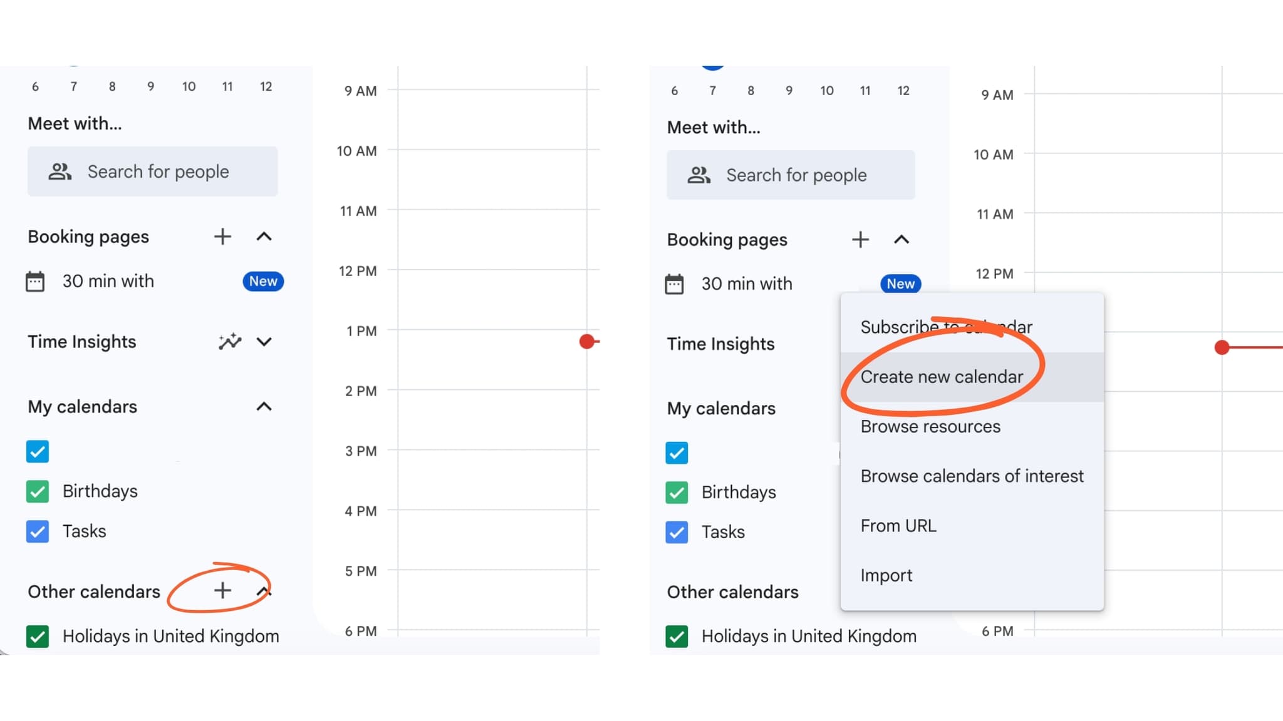This screenshot has width=1283, height=721.
Task: Collapse My calendars section in left panel
Action: (264, 407)
